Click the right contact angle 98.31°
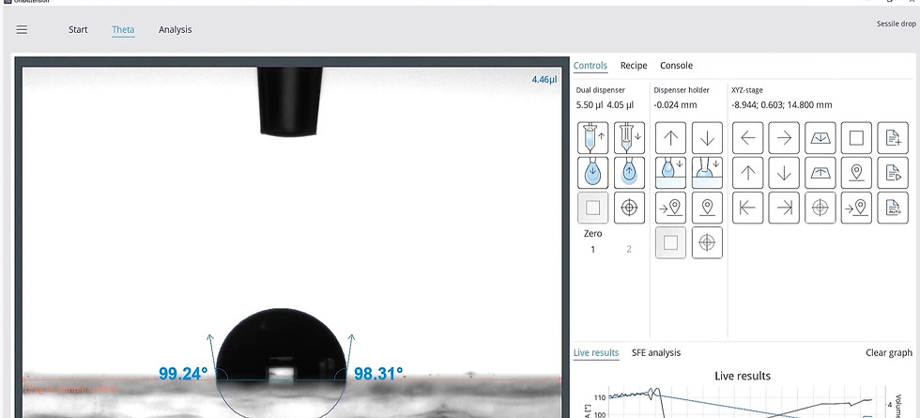Image resolution: width=920 pixels, height=418 pixels. click(377, 374)
